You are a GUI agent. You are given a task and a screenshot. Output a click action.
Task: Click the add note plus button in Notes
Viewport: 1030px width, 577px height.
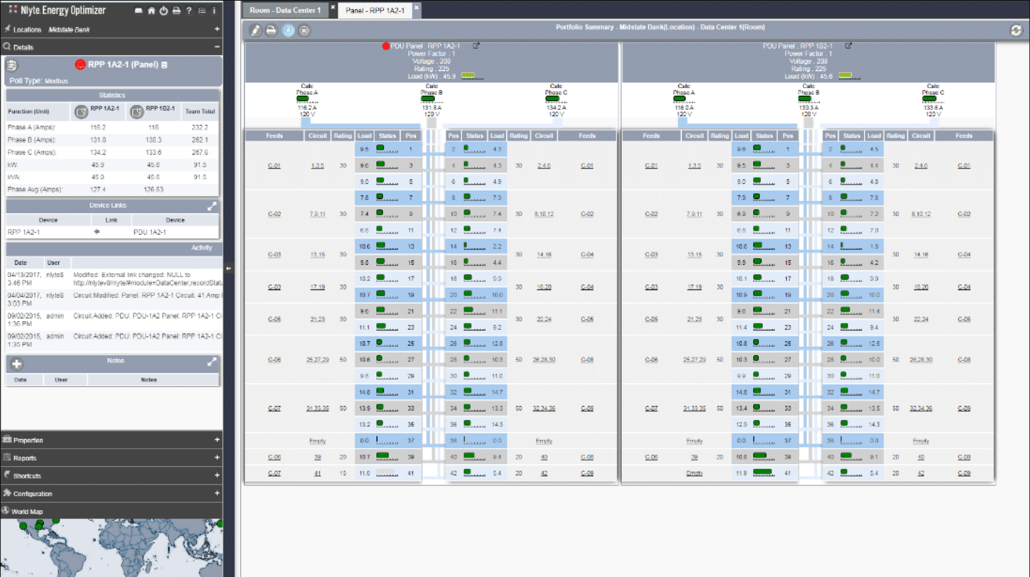pyautogui.click(x=16, y=364)
